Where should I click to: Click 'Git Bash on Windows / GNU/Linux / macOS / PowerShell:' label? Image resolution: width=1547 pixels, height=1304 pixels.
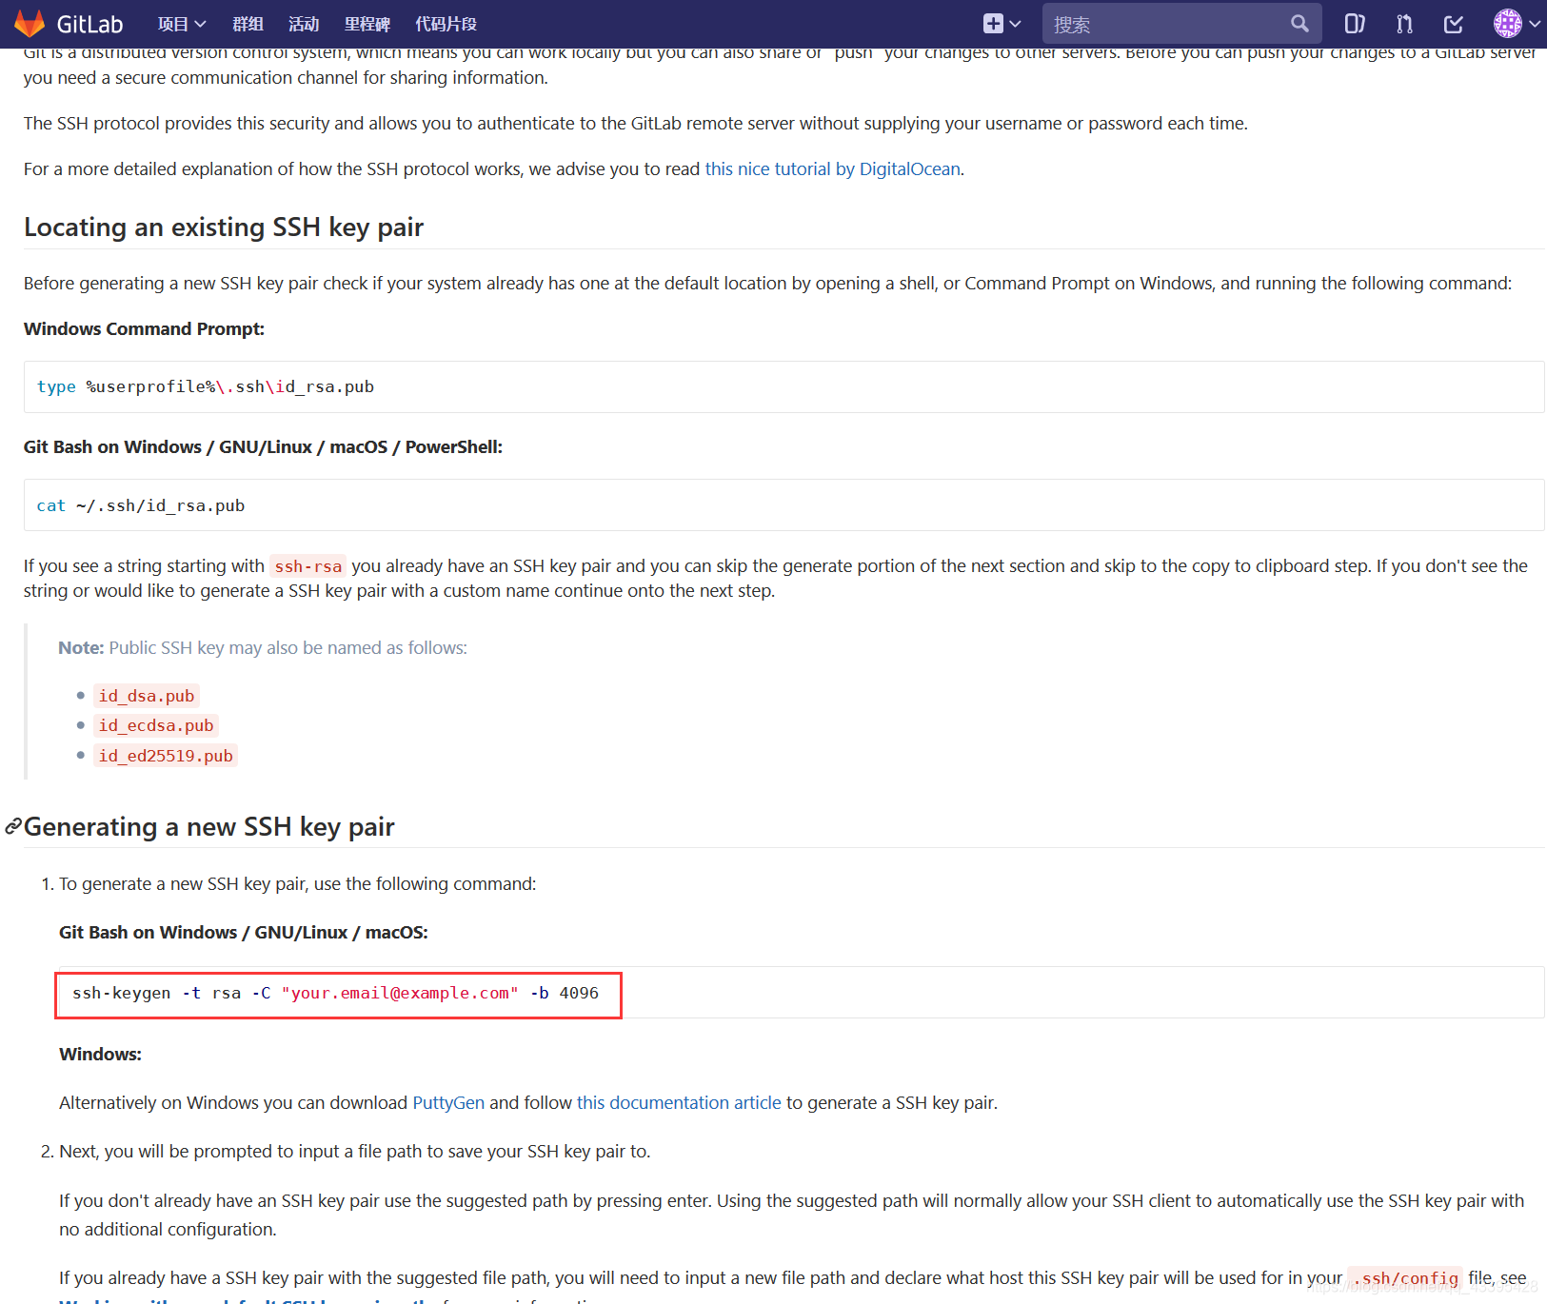263,446
